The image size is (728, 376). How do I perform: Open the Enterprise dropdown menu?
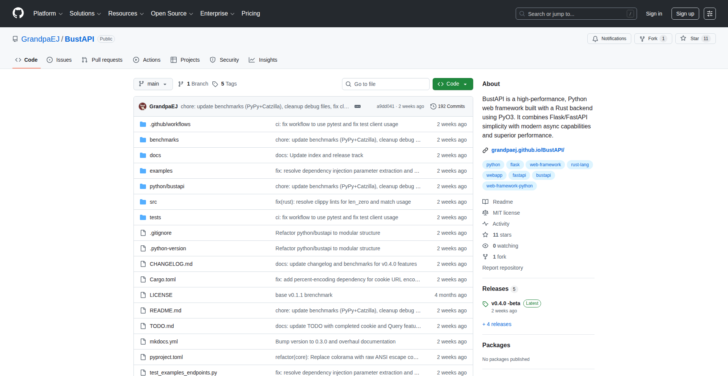click(217, 14)
